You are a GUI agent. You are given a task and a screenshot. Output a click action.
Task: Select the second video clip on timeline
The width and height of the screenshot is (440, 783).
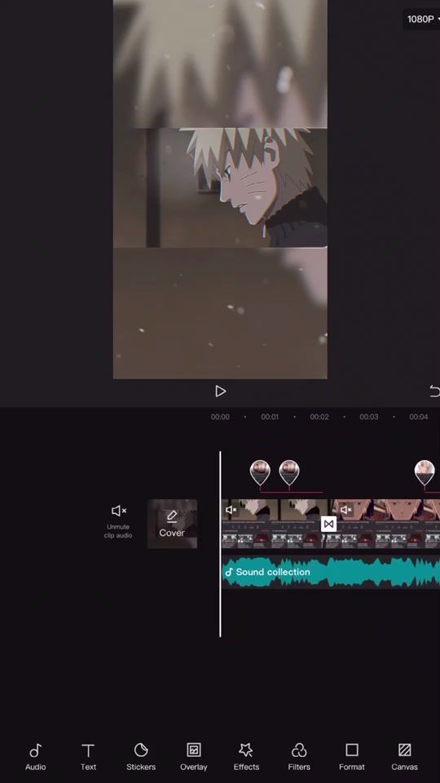point(385,524)
